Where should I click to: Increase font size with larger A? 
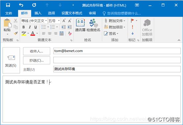coord(64,21)
